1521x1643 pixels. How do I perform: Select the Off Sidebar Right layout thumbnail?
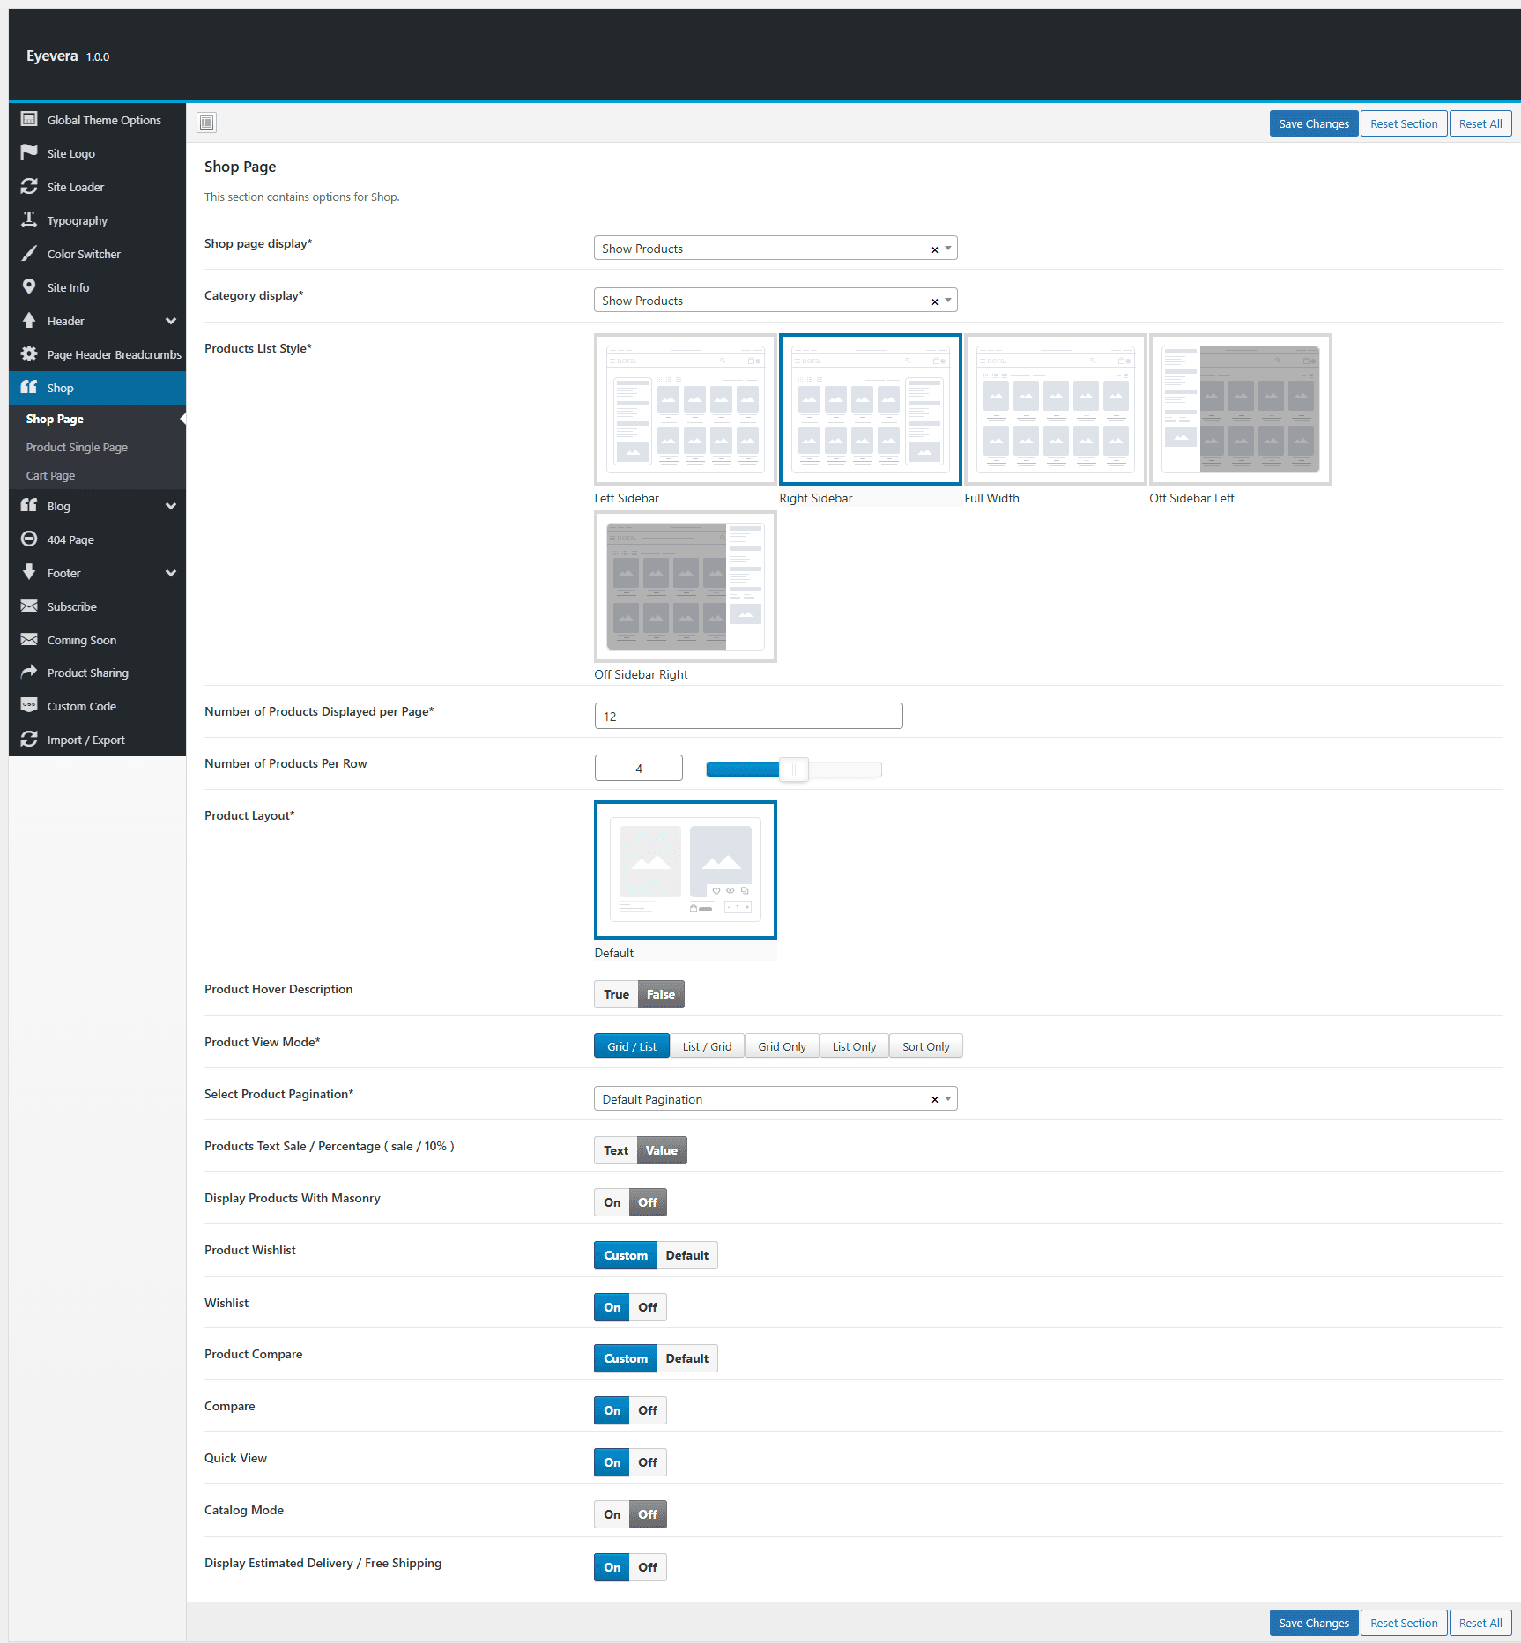pos(685,586)
